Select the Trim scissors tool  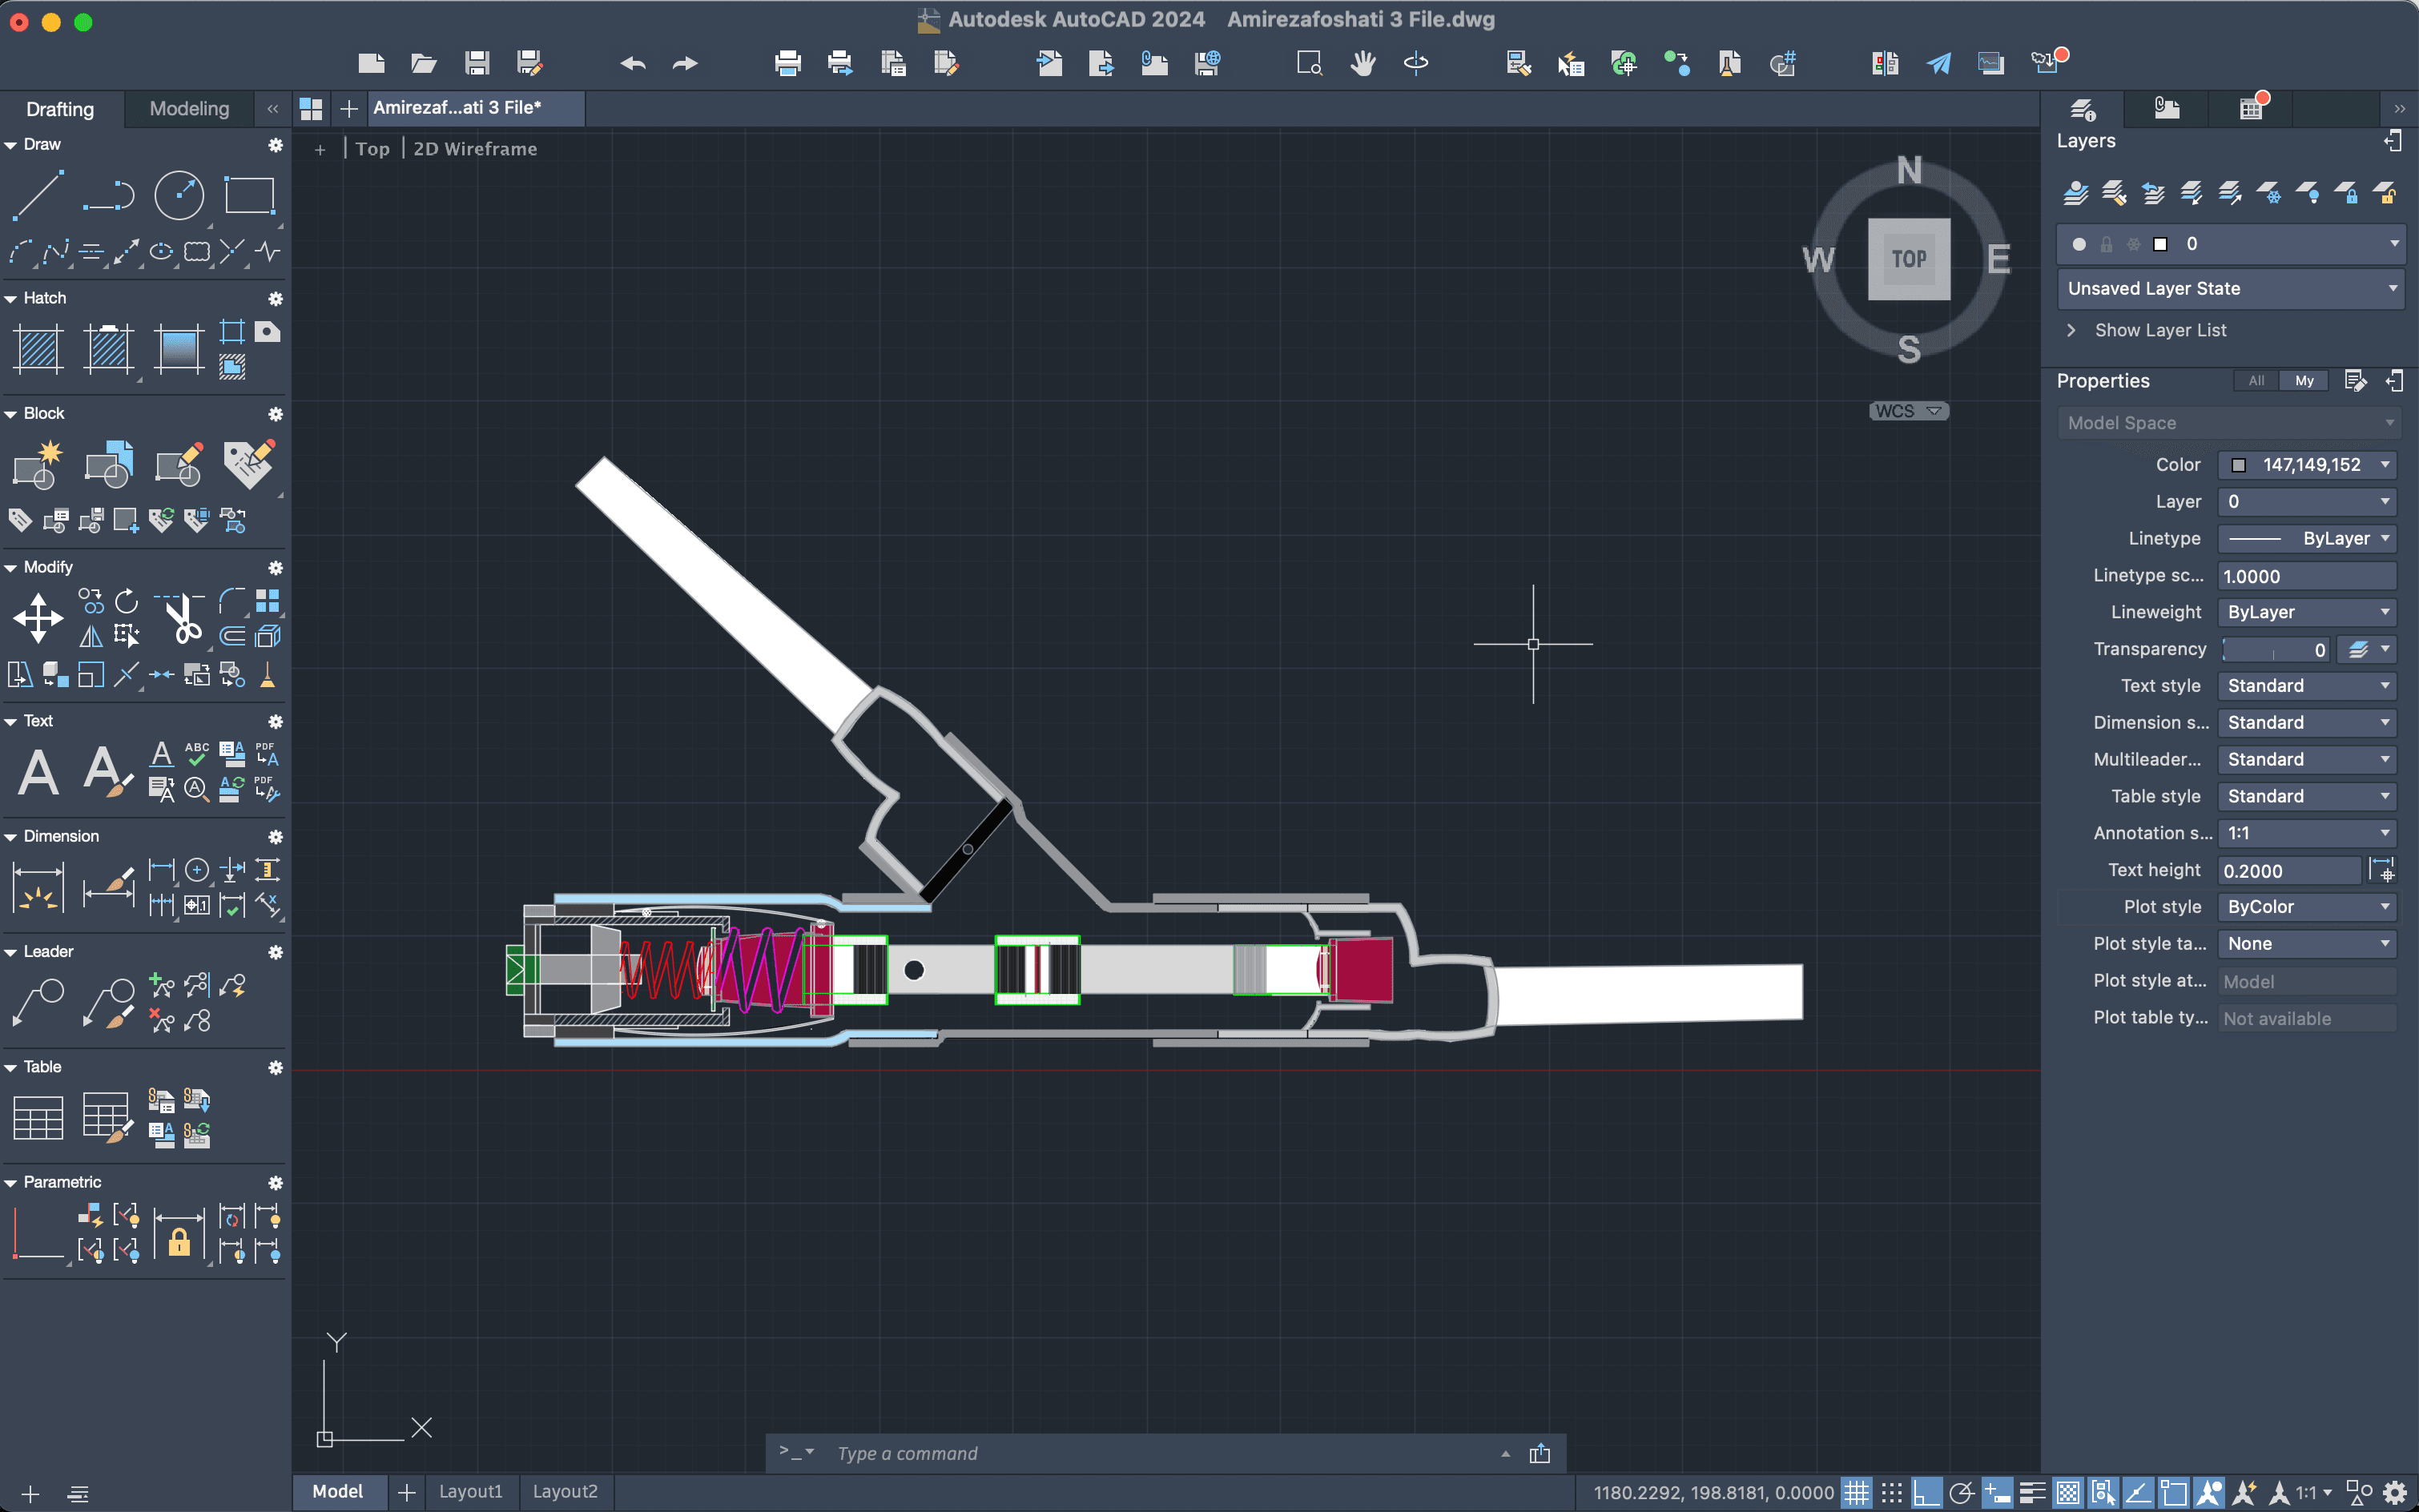(x=182, y=618)
